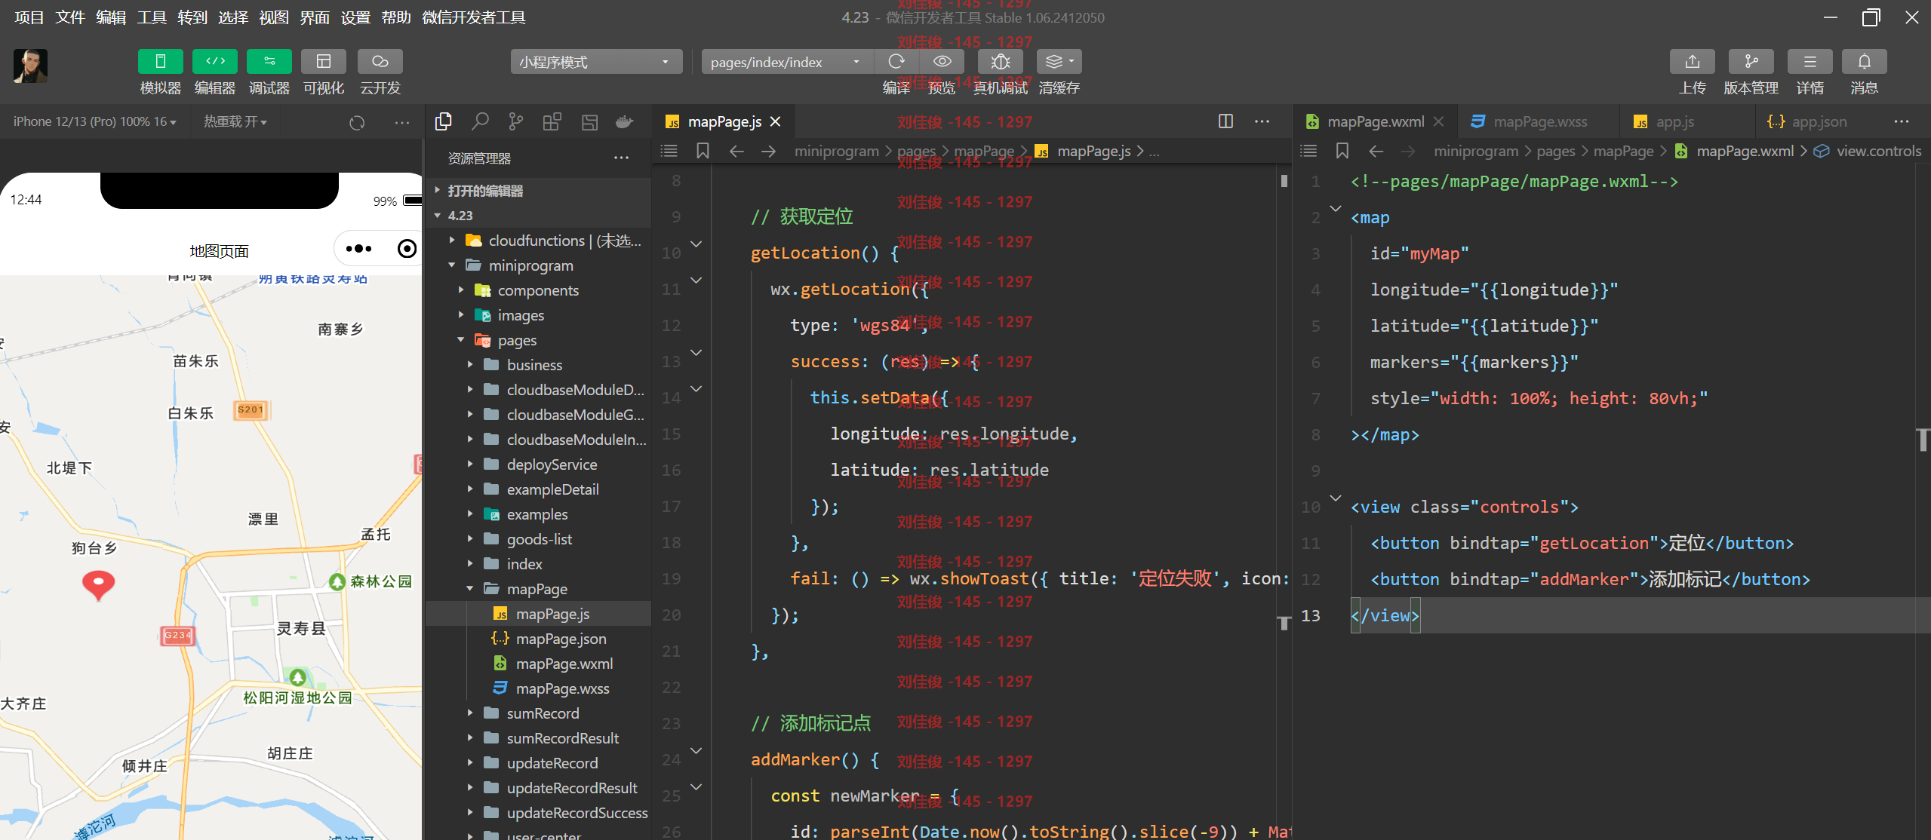Open the source control sidebar icon

click(x=516, y=121)
